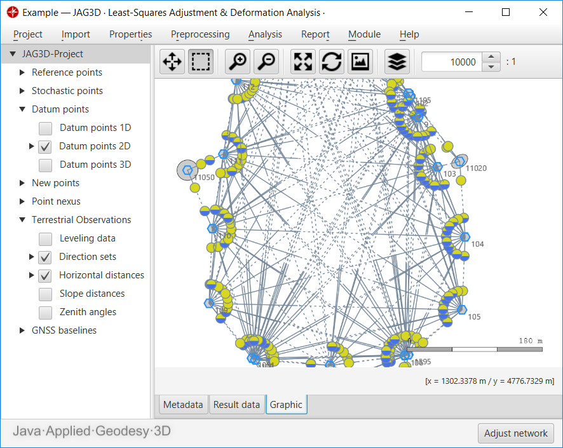Select the pan/move graphic tool
The width and height of the screenshot is (563, 448).
[x=172, y=62]
